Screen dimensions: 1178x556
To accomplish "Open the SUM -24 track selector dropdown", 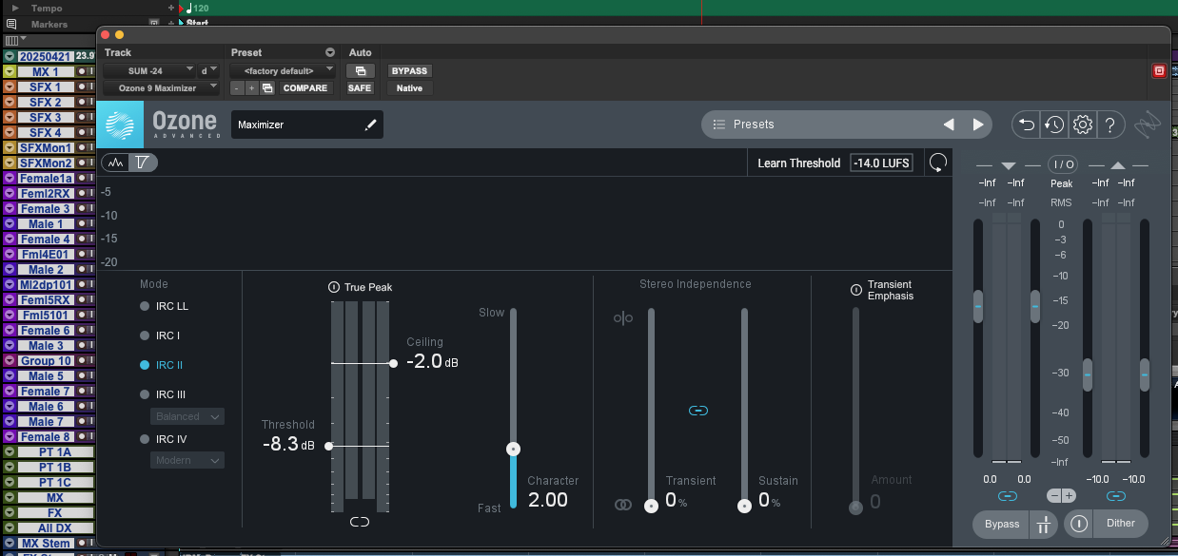I will point(149,70).
